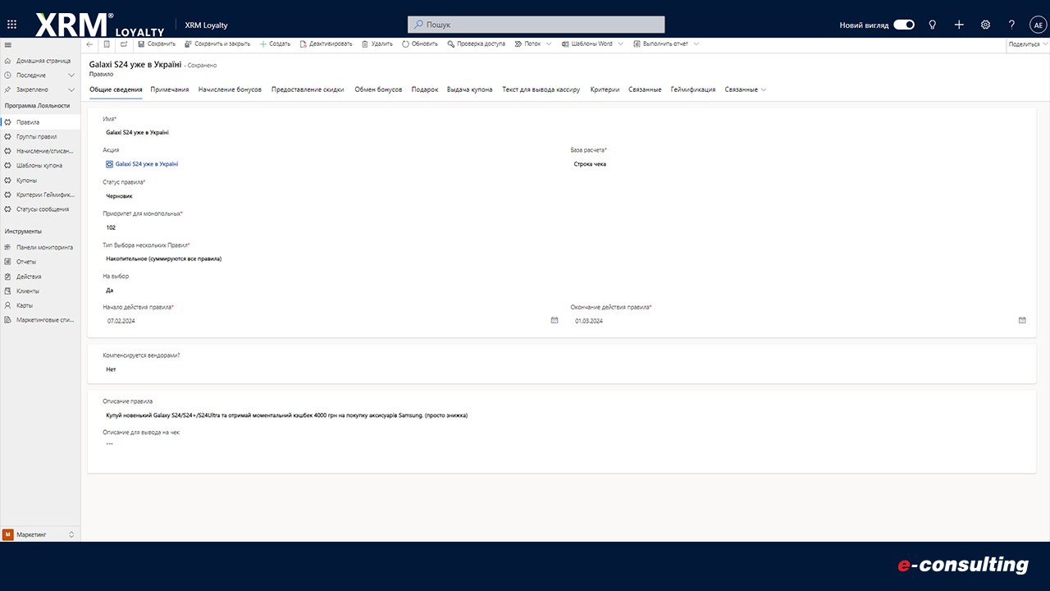Go back using the left arrow icon
The image size is (1050, 591).
[x=89, y=44]
